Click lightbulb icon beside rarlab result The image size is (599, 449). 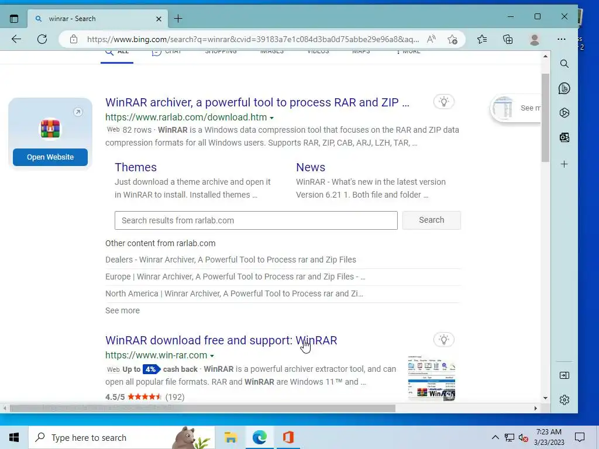pos(443,102)
